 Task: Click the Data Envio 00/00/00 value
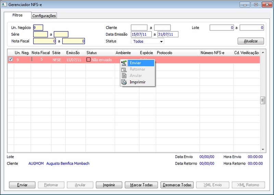pos(207,157)
